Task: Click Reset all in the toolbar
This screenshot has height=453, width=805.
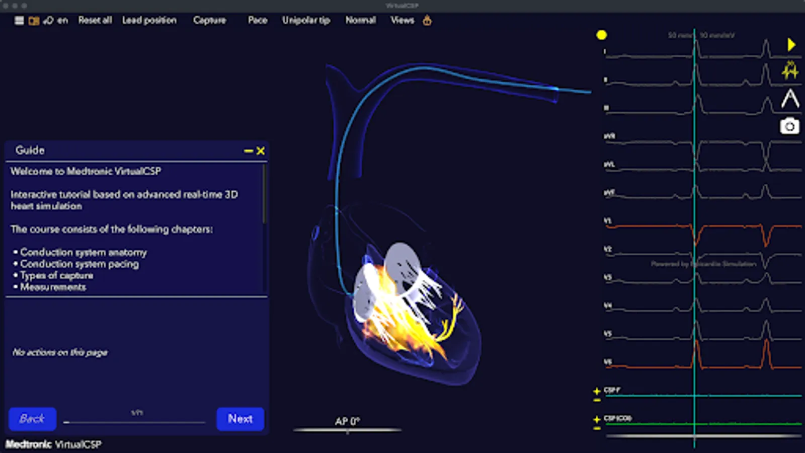Action: (95, 20)
